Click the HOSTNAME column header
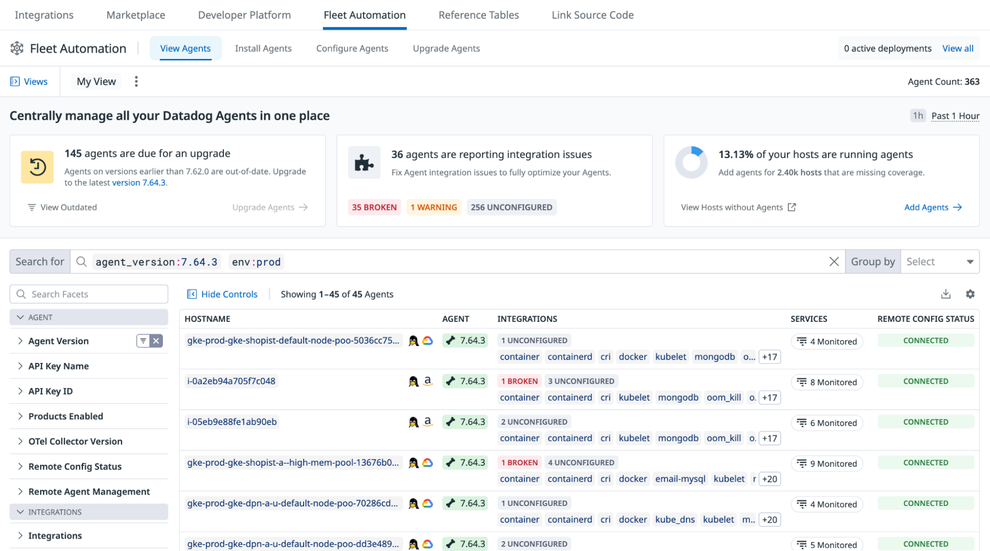Screen dimensions: 990x551 coord(207,319)
